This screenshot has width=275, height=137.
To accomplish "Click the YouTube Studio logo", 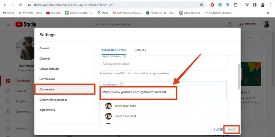I will 26,24.
